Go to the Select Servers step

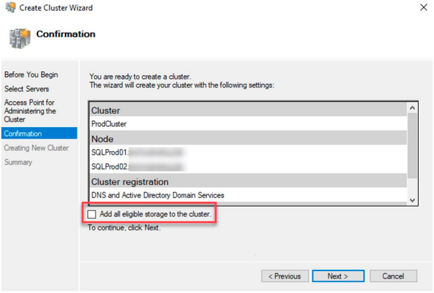(27, 89)
